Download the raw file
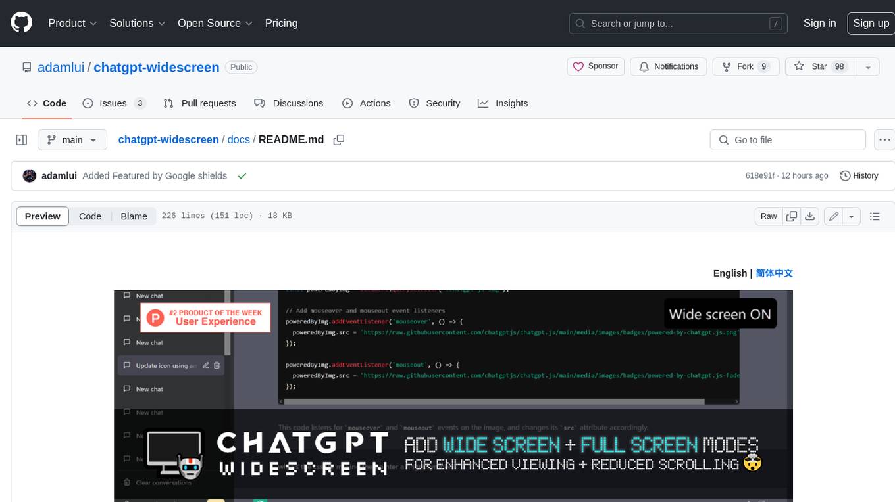Viewport: 895px width, 502px height. click(810, 216)
